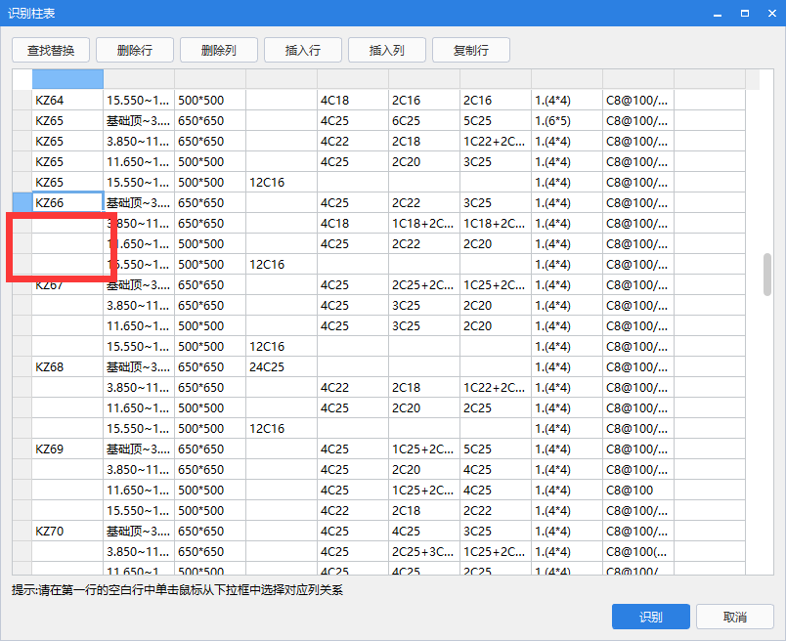Click the 删除列 button
The height and width of the screenshot is (641, 786).
tap(219, 50)
